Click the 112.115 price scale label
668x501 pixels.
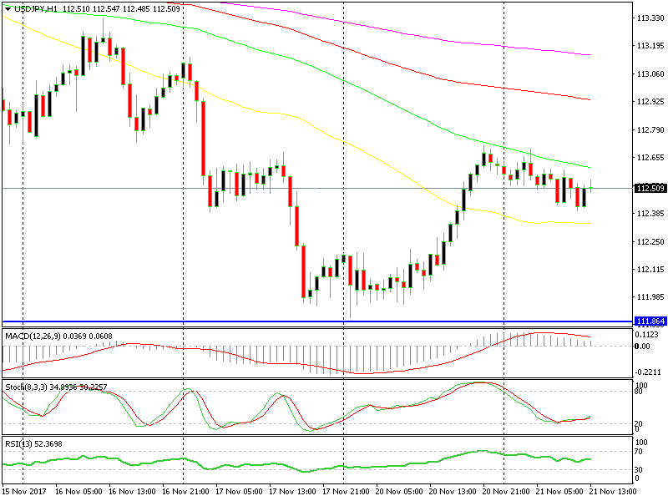pos(650,269)
